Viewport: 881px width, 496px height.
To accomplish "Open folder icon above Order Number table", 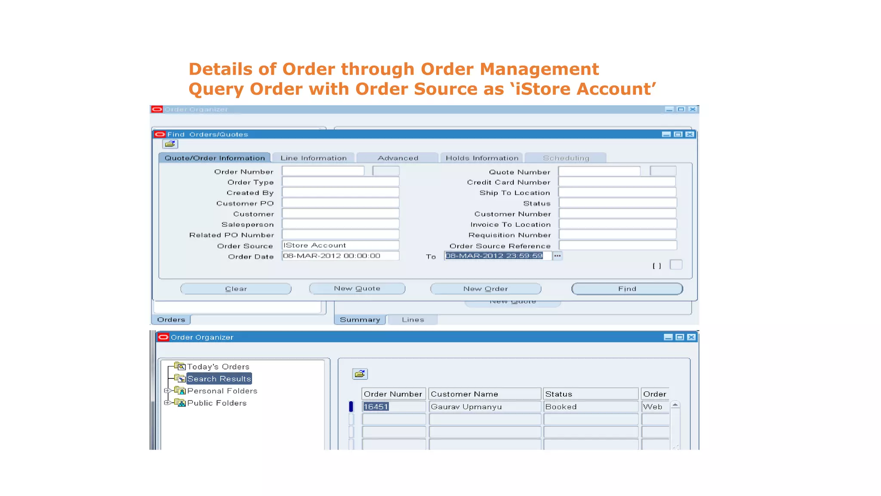I will click(360, 374).
